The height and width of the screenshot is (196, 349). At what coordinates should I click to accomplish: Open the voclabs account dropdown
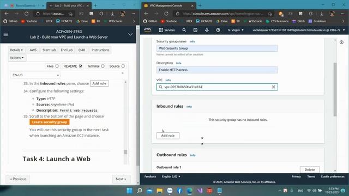tap(298, 30)
